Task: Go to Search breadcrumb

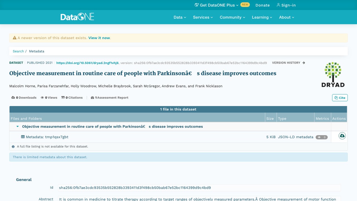Action: (x=18, y=51)
